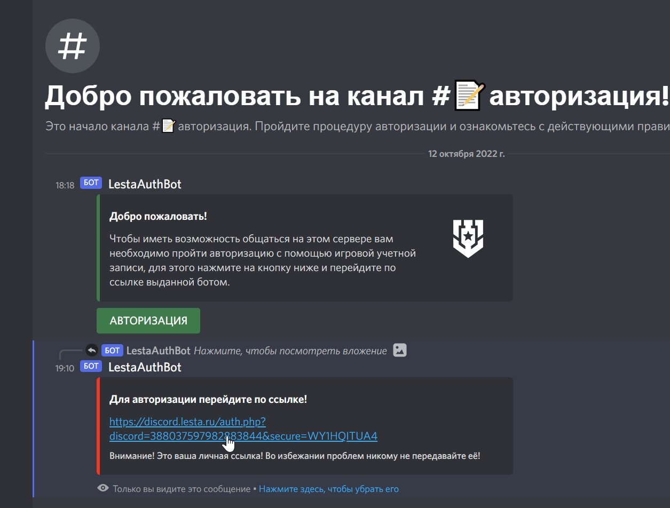
Task: Click the 'Добро пожаловать на канал' heading
Action: pyautogui.click(x=357, y=96)
